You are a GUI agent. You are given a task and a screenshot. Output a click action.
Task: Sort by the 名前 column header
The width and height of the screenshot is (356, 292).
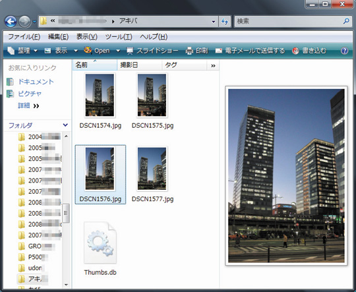point(95,65)
